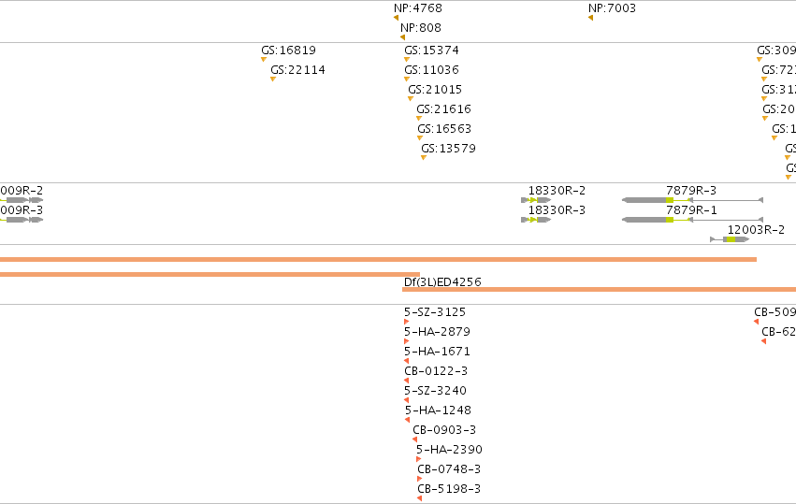Click the NP:7003 triangle marker
The height and width of the screenshot is (504, 796).
coord(590,19)
